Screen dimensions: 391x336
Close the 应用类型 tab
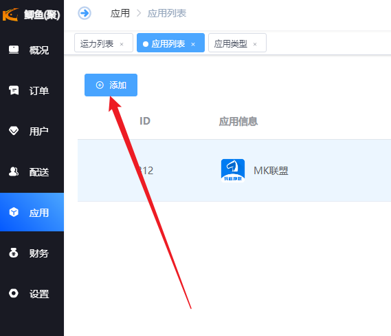(x=255, y=45)
